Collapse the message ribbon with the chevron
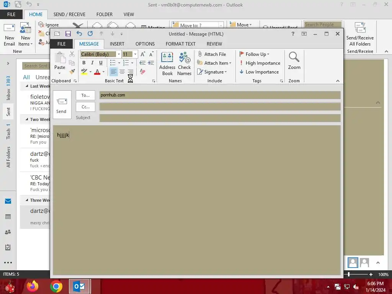 point(338,81)
